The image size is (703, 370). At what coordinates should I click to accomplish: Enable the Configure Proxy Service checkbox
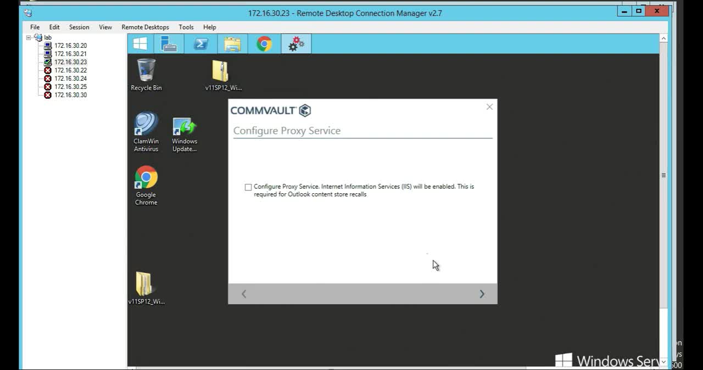point(248,187)
